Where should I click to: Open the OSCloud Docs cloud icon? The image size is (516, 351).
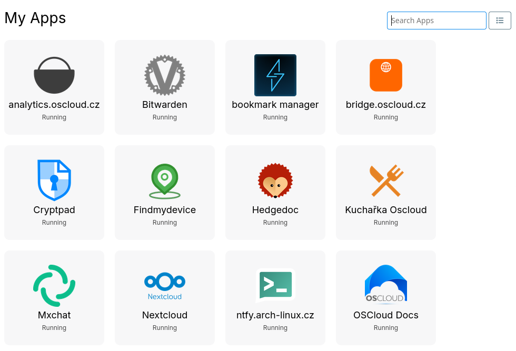(x=386, y=286)
